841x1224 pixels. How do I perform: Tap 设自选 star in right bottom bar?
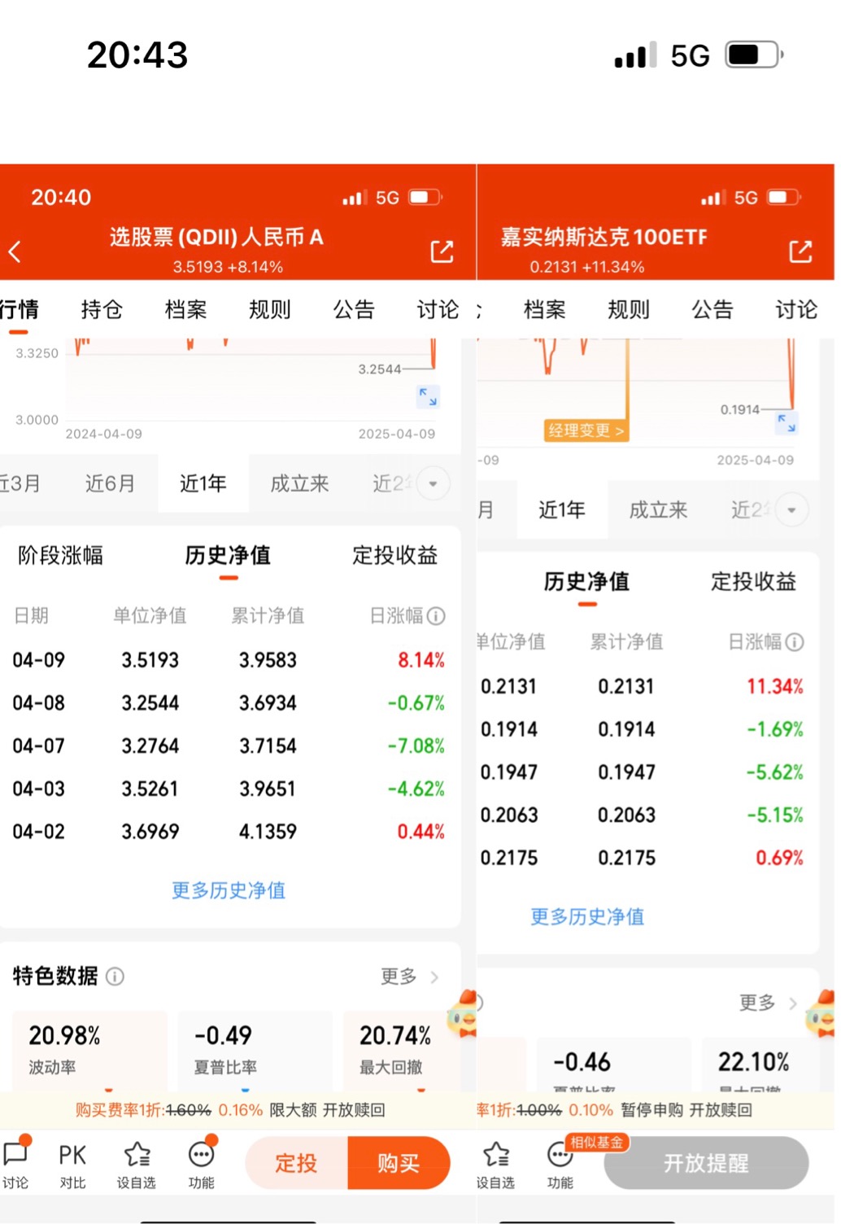coord(495,1164)
